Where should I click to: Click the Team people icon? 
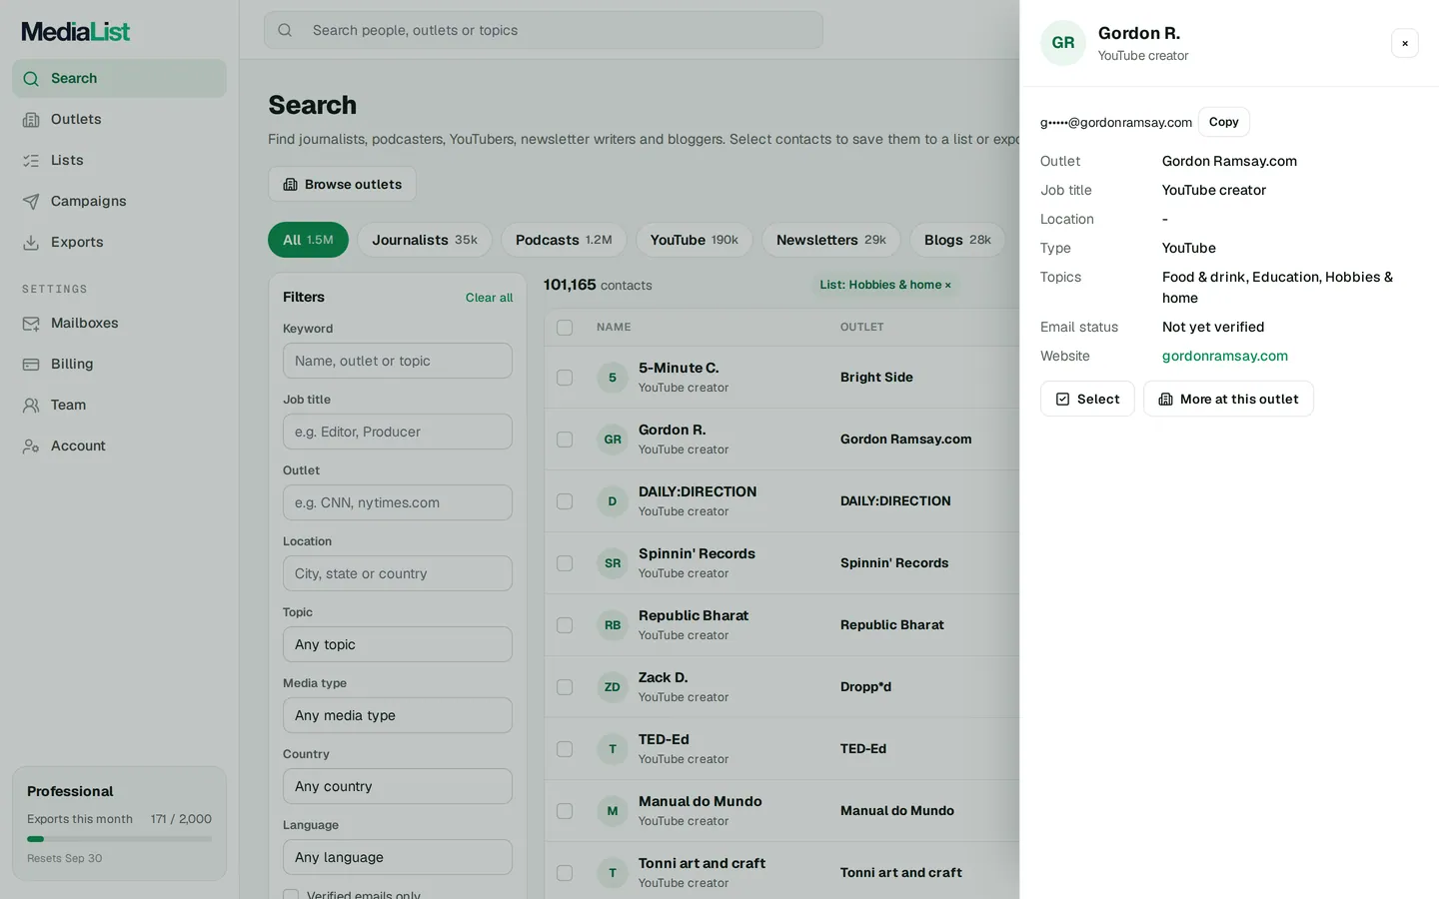pyautogui.click(x=31, y=406)
